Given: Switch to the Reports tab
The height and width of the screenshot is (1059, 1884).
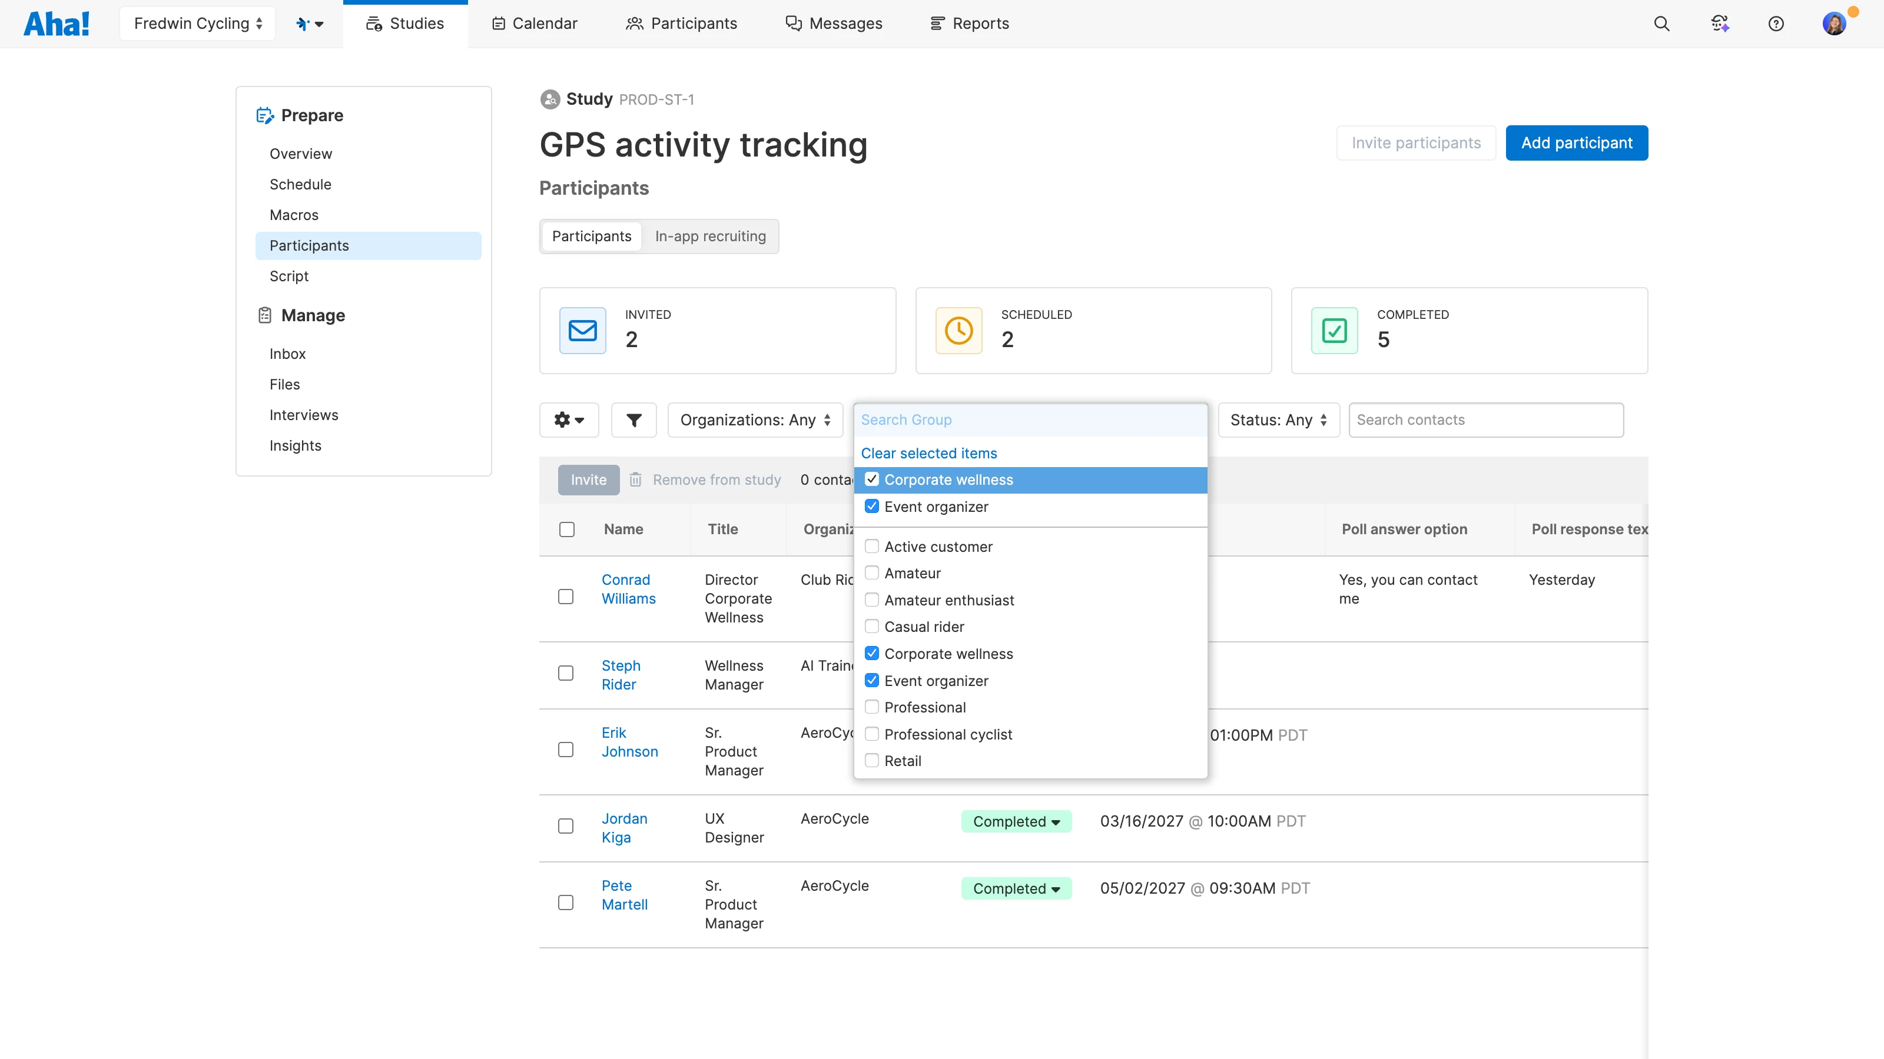Looking at the screenshot, I should pos(970,24).
